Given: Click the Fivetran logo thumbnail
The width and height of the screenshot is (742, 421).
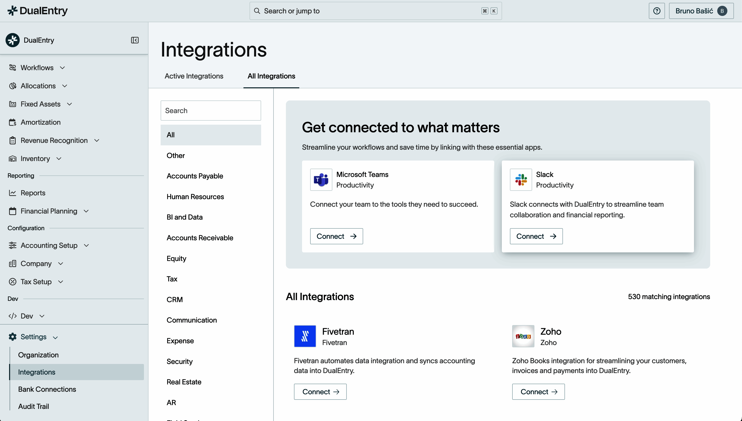Looking at the screenshot, I should tap(305, 336).
